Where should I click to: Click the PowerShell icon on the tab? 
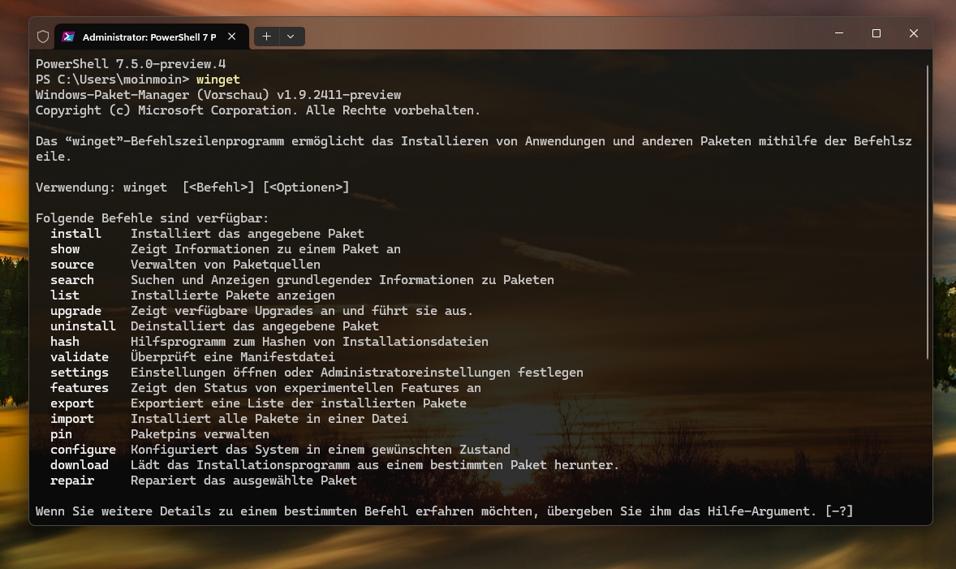click(68, 37)
